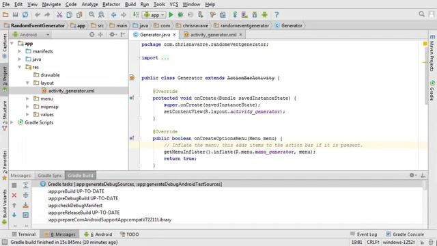Click Messages panel gear settings icon
Viewport: 437px width, 246px height.
(412, 175)
